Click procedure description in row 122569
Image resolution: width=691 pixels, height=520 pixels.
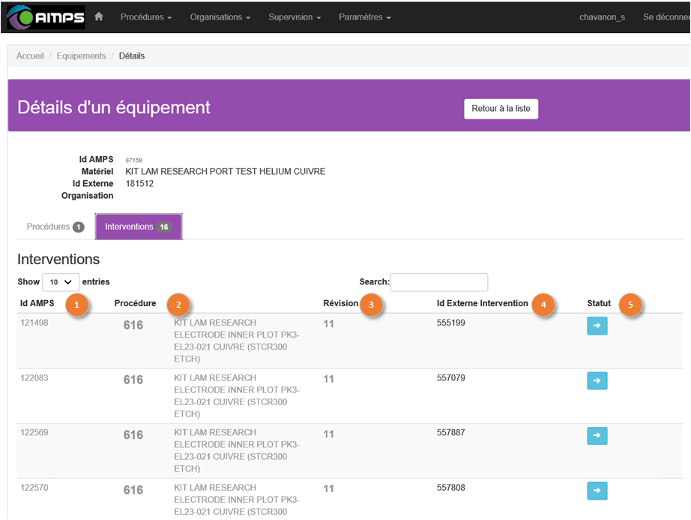click(237, 451)
